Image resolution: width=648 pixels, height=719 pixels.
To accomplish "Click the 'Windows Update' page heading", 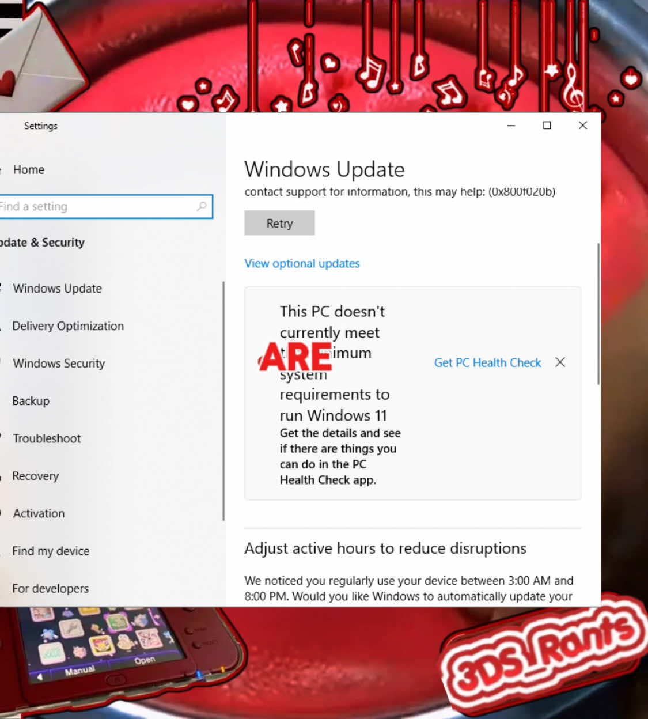I will tap(324, 169).
